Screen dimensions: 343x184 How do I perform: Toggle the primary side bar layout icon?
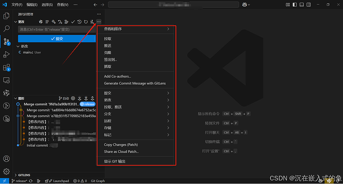click(x=295, y=4)
